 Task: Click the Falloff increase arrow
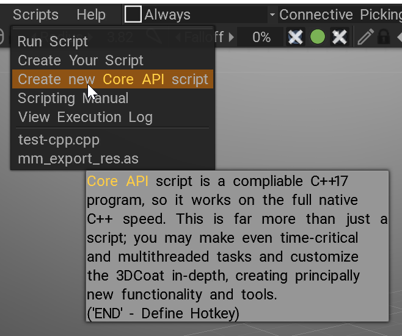pos(232,37)
